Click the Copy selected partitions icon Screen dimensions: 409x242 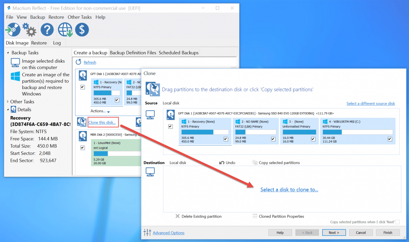pos(255,163)
